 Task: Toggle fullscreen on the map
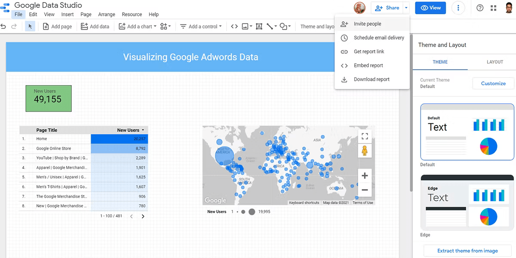pyautogui.click(x=365, y=136)
